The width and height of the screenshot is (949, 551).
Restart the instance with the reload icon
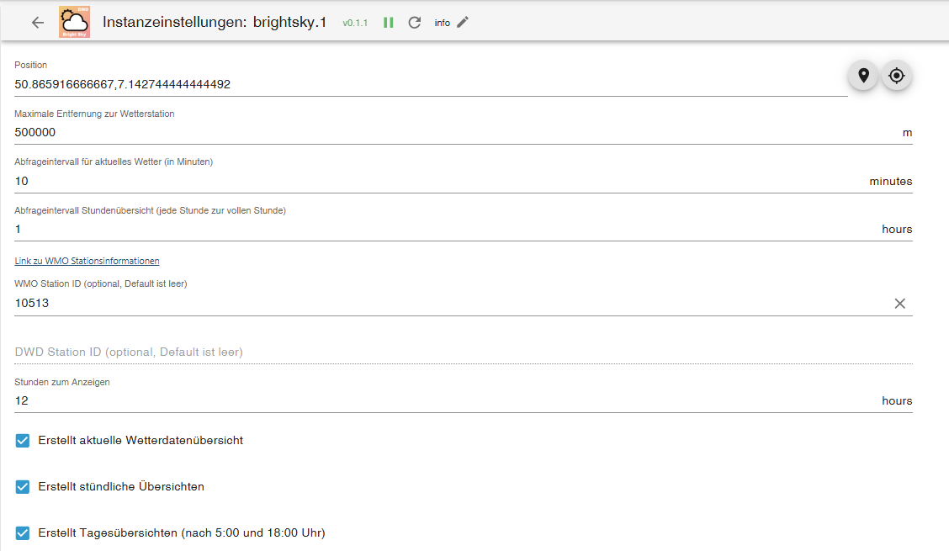pos(415,23)
